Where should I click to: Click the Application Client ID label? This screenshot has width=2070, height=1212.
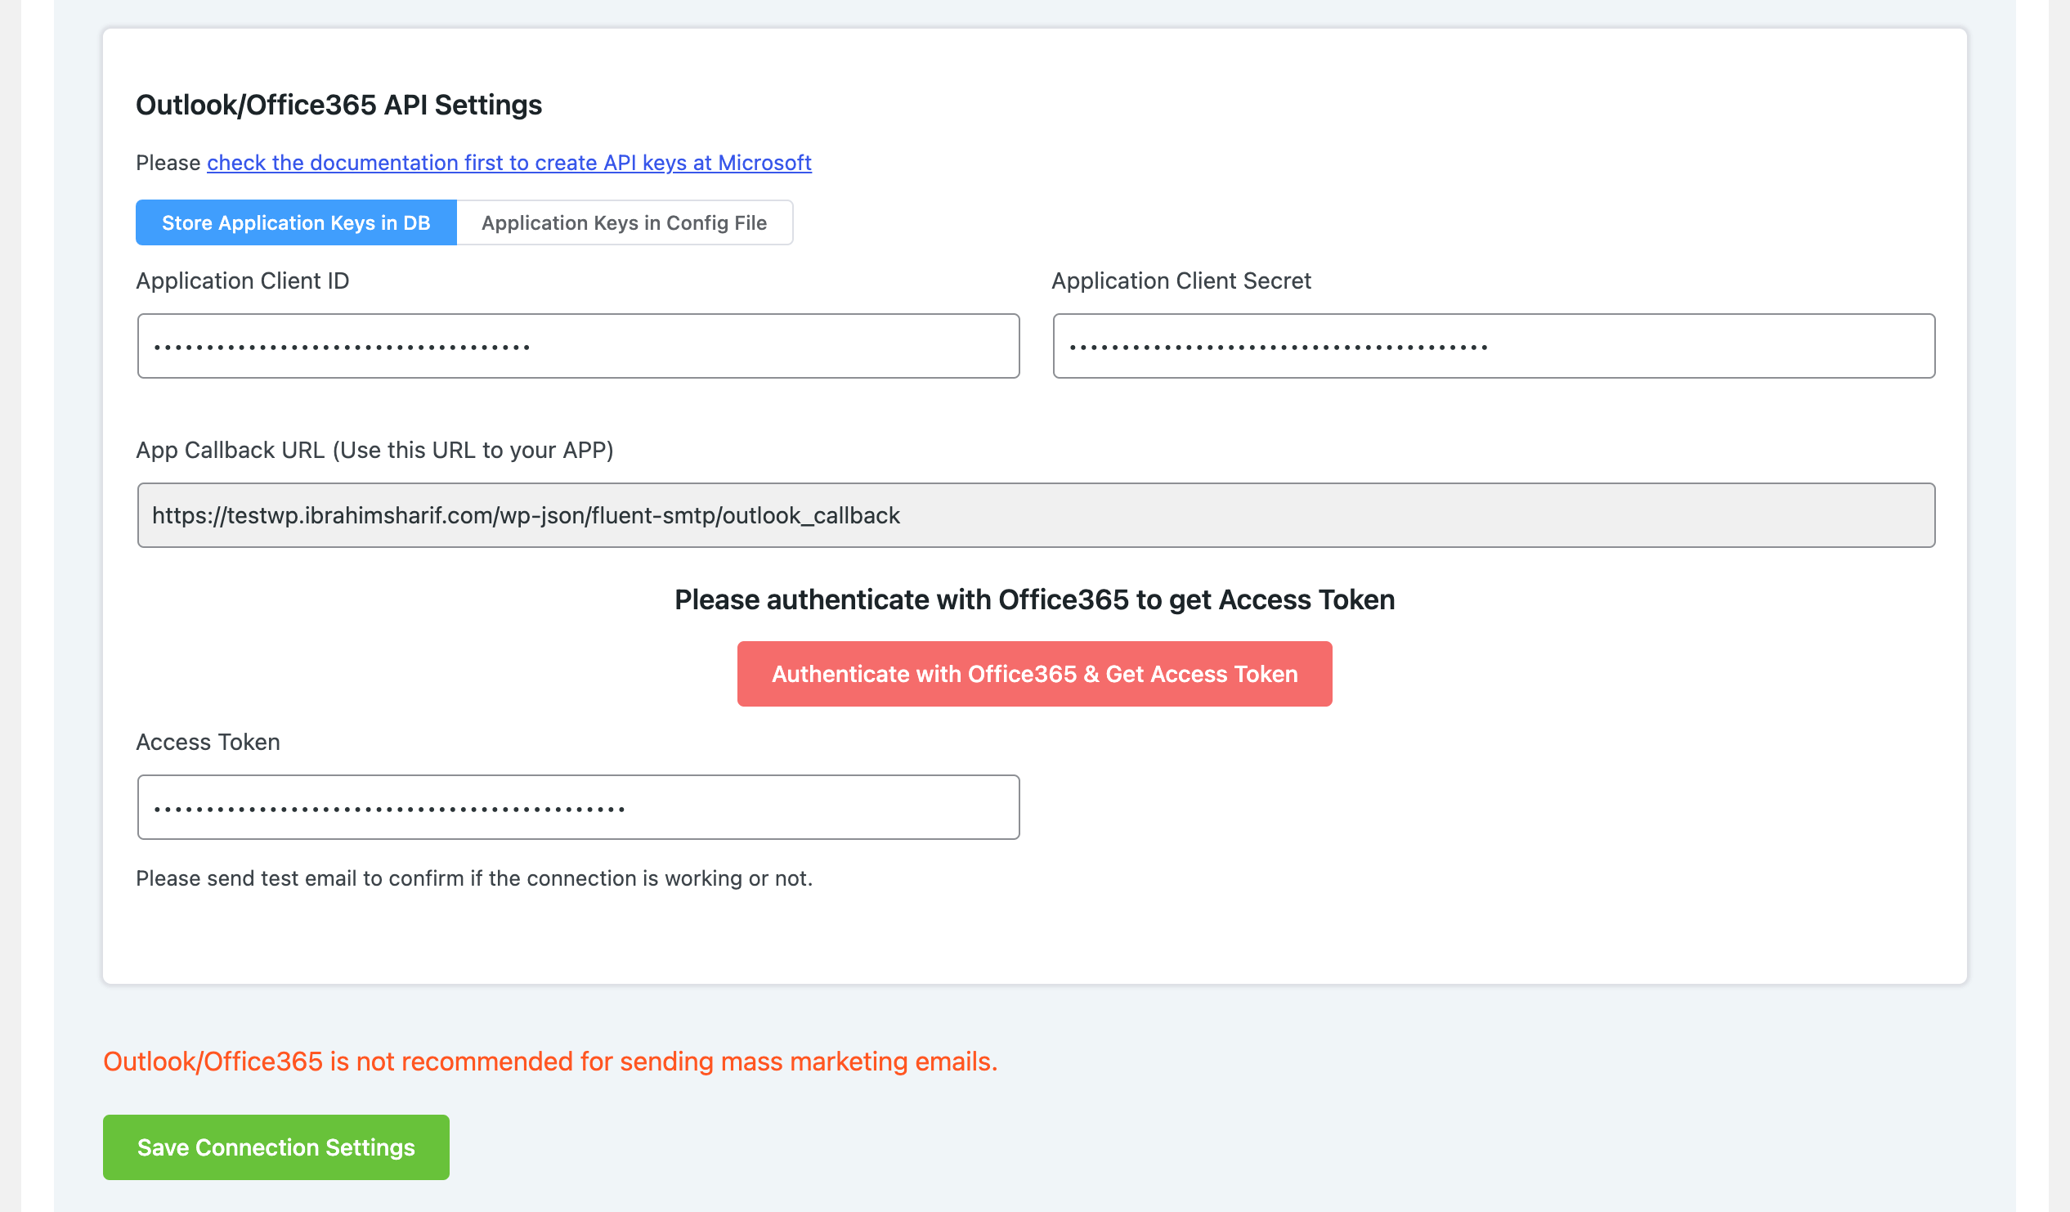tap(242, 281)
